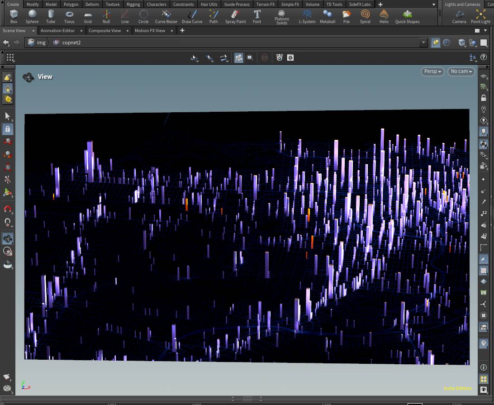
Task: Select the Spray Paint tool
Action: tap(235, 17)
